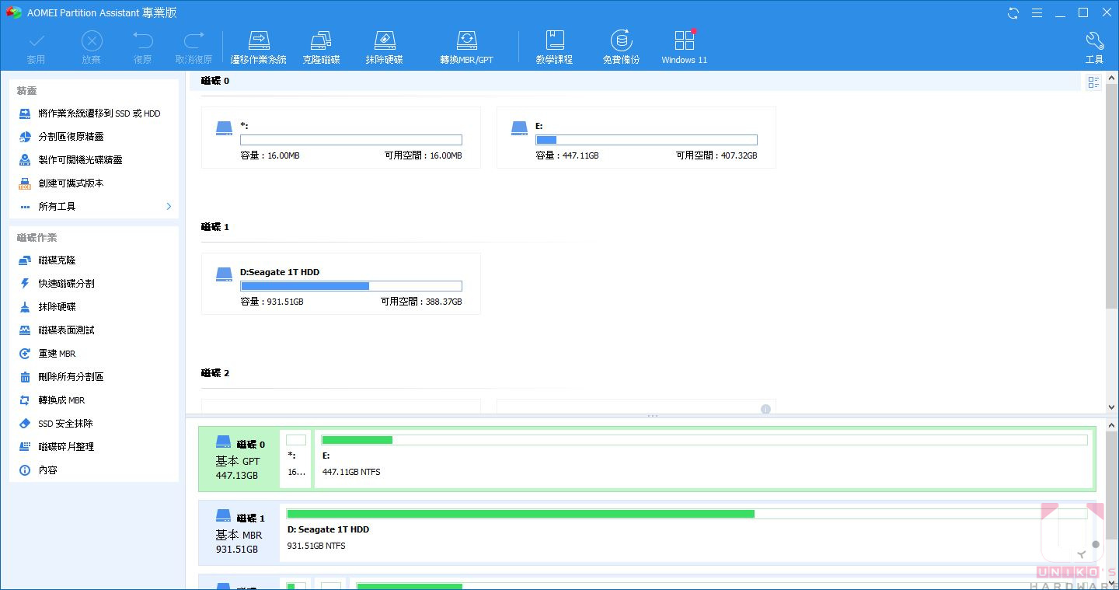Select 重建 MBR operation
Viewport: 1119px width, 590px height.
coord(94,354)
